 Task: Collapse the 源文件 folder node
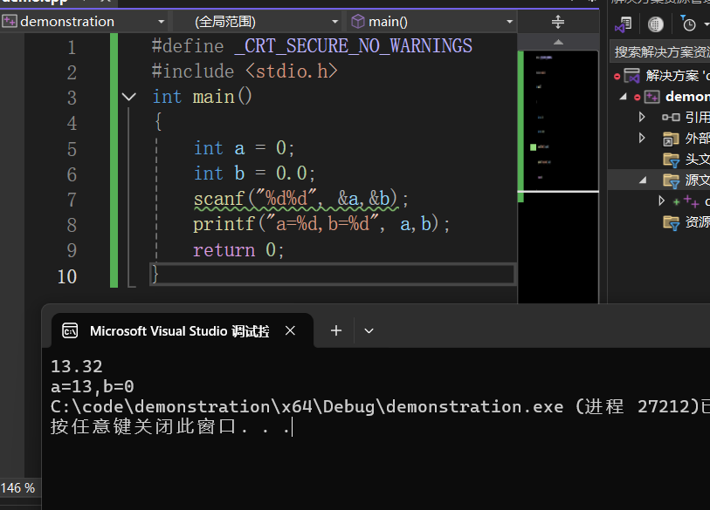643,180
